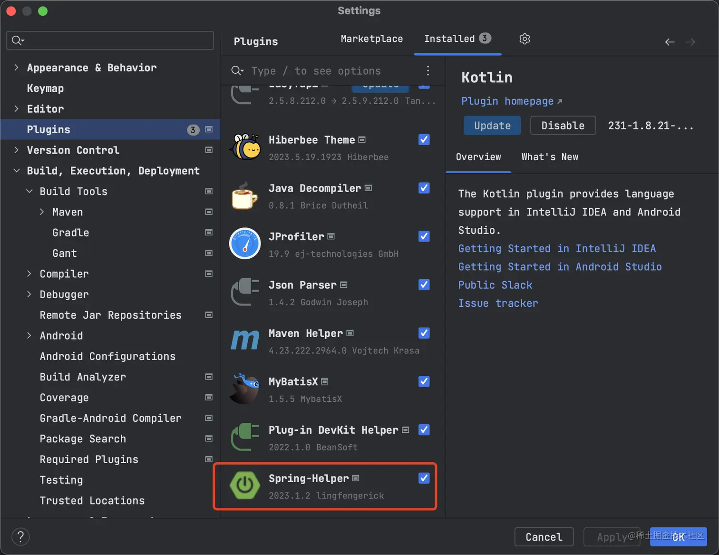Click the back navigation arrow
Viewport: 719px width, 555px height.
[670, 42]
